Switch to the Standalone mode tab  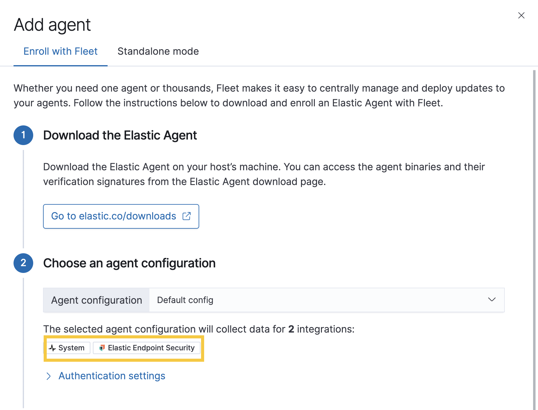point(158,51)
